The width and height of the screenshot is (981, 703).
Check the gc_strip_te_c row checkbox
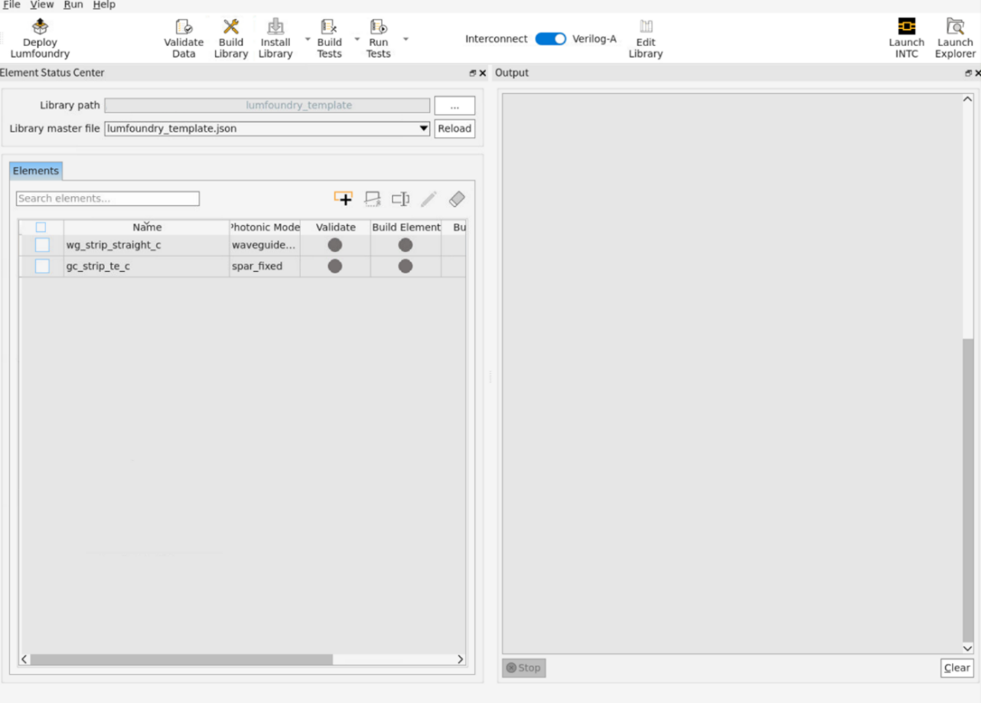pyautogui.click(x=42, y=266)
